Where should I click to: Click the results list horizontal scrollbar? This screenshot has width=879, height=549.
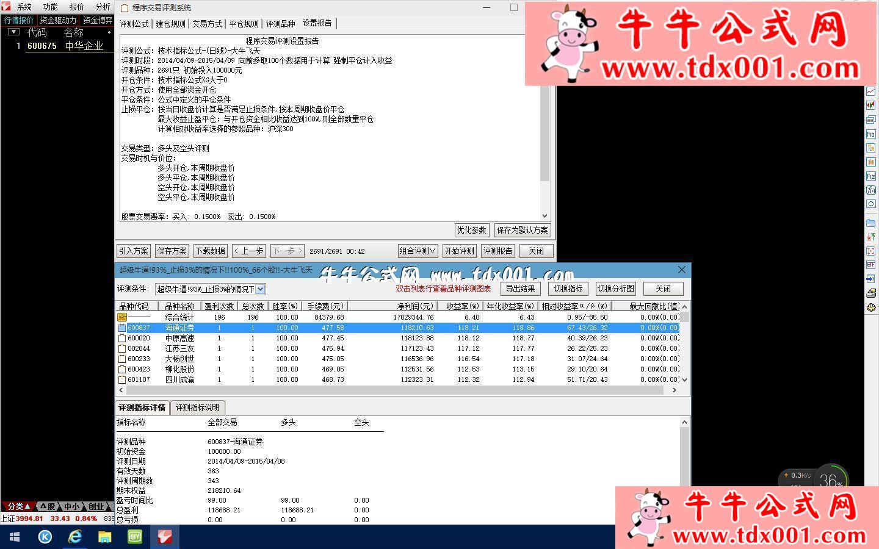pyautogui.click(x=397, y=390)
